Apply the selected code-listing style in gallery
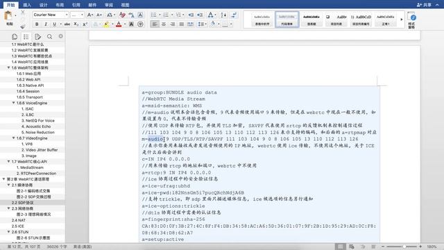This screenshot has width=444, height=250. 287,19
